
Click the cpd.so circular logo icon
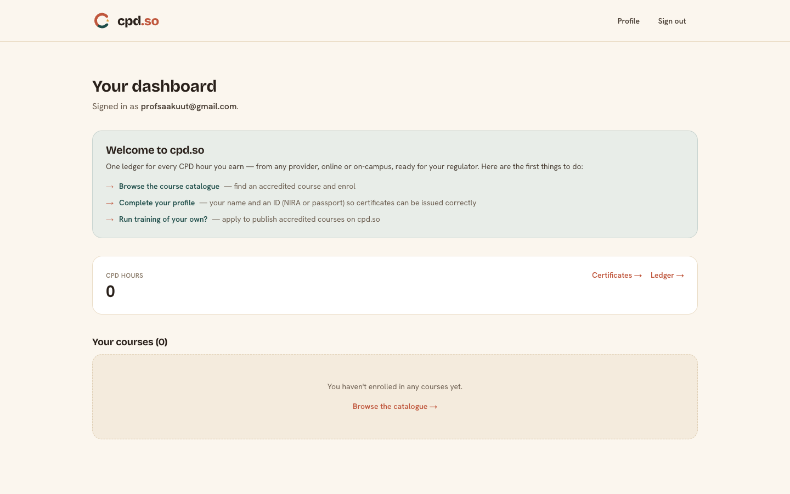pos(101,21)
